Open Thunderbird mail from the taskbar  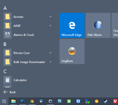click(x=41, y=101)
